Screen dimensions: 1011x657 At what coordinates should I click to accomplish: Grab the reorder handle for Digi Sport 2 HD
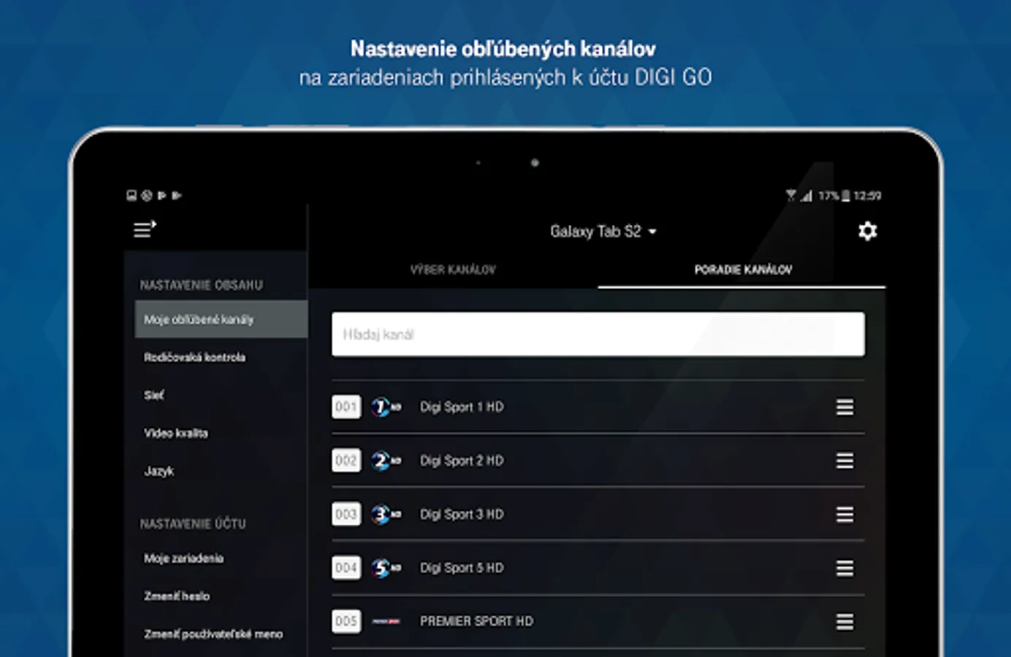(844, 461)
